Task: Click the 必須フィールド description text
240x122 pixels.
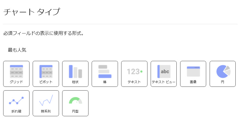Action: click(43, 33)
